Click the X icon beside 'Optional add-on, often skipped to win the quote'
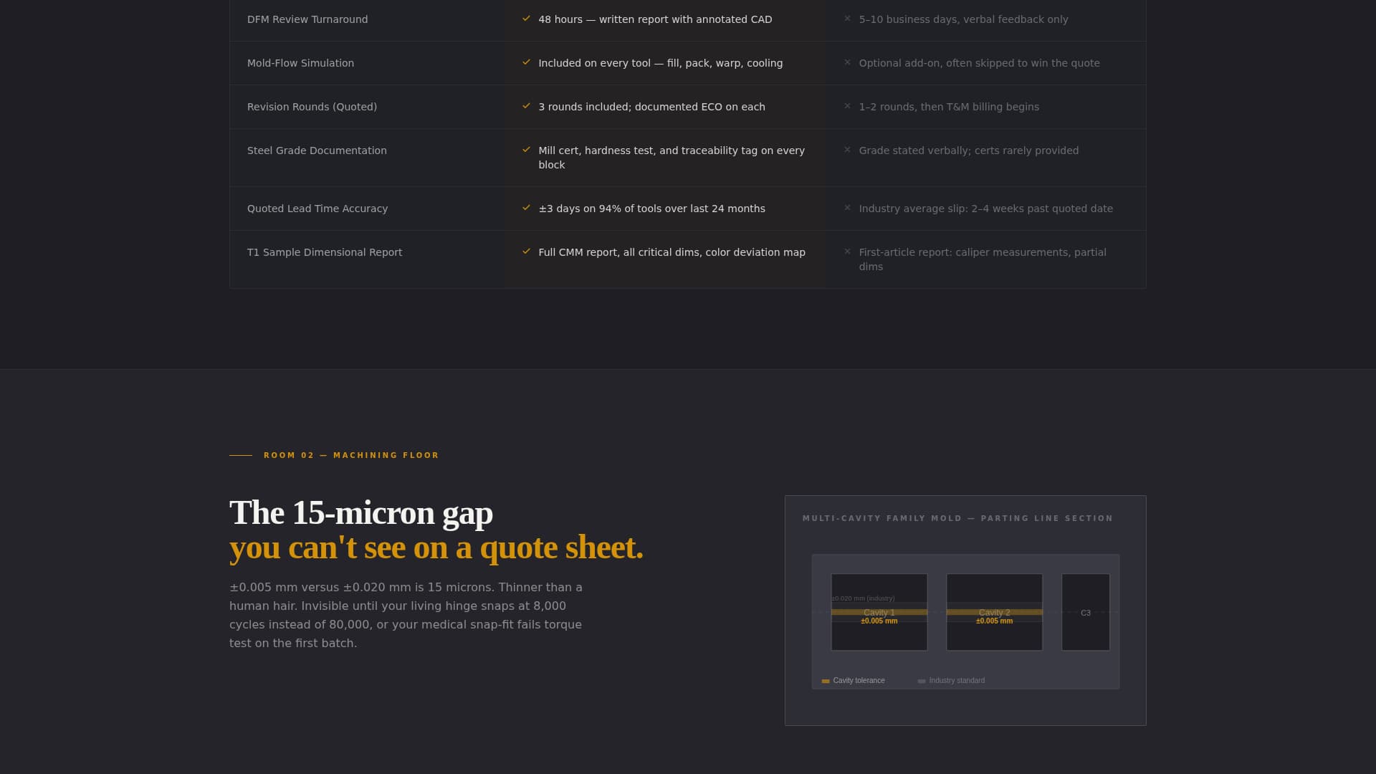1376x774 pixels. (x=849, y=63)
